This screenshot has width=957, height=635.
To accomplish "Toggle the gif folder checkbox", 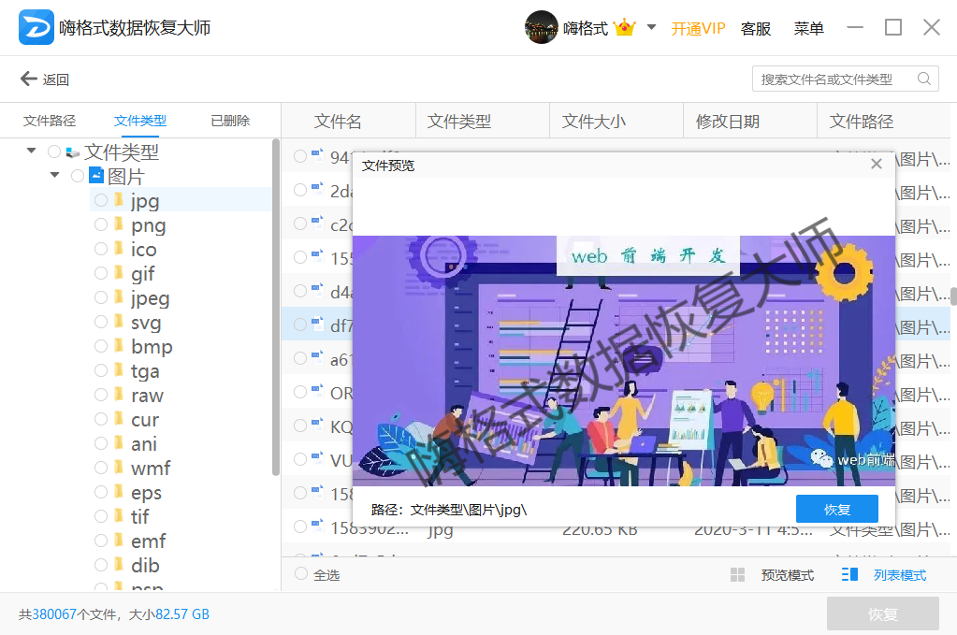I will coord(101,273).
